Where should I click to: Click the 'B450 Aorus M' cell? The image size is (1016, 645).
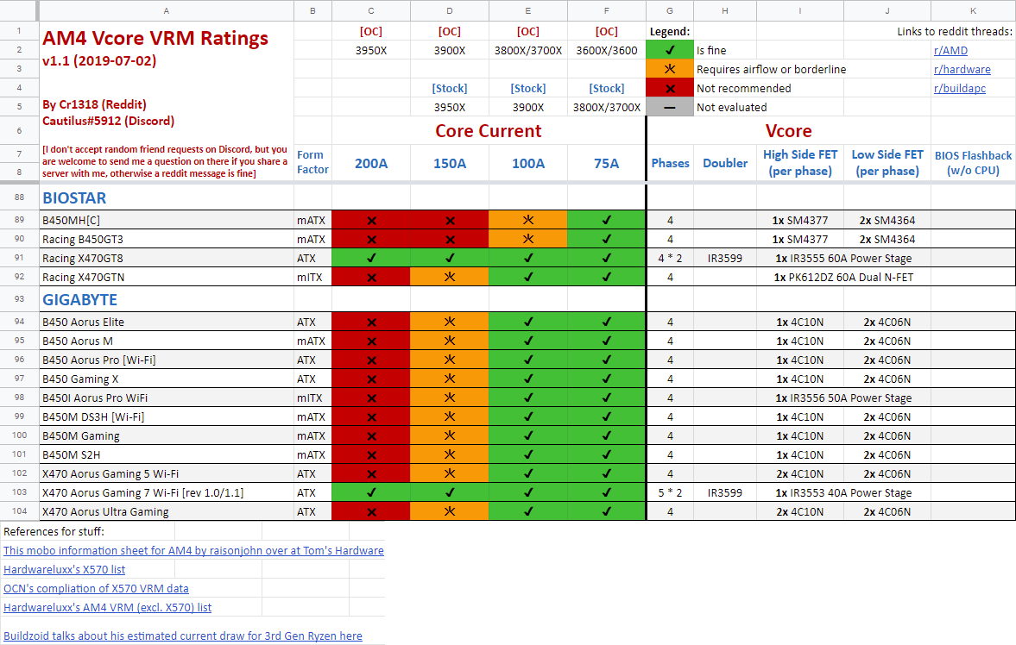pyautogui.click(x=167, y=341)
